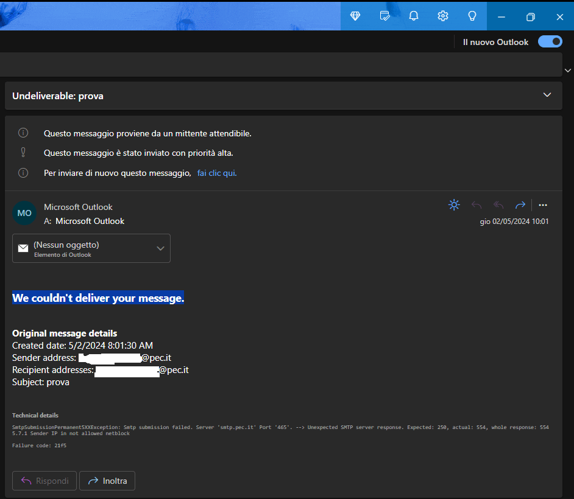Toggle the Il nuovo Outlook switch
The width and height of the screenshot is (574, 499).
[550, 41]
